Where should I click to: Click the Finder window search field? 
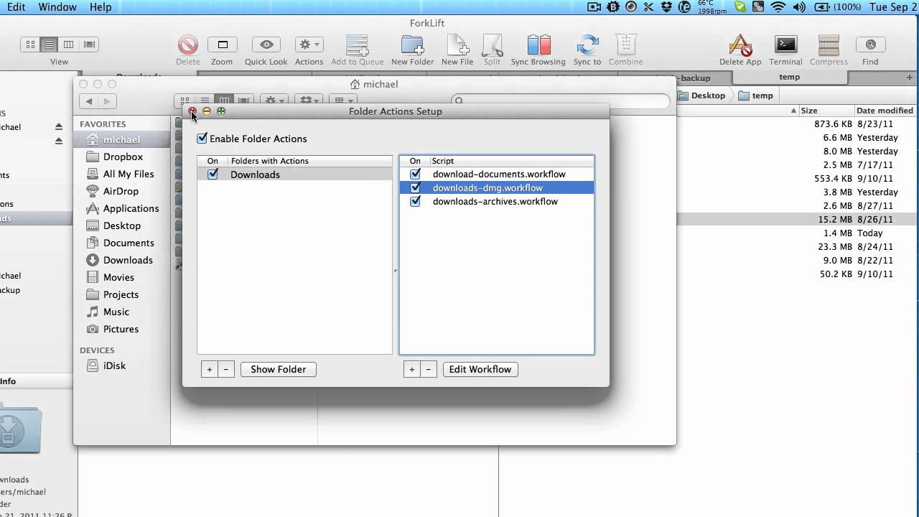coord(560,101)
